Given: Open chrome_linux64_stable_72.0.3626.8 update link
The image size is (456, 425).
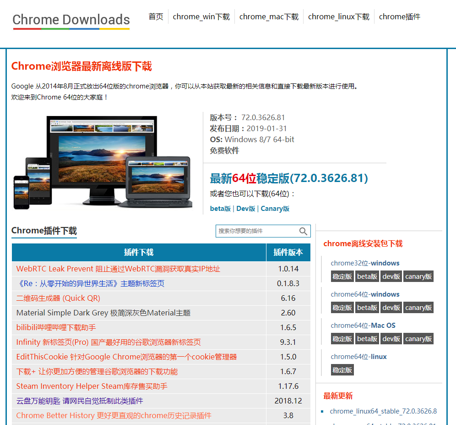Looking at the screenshot, I should [383, 411].
